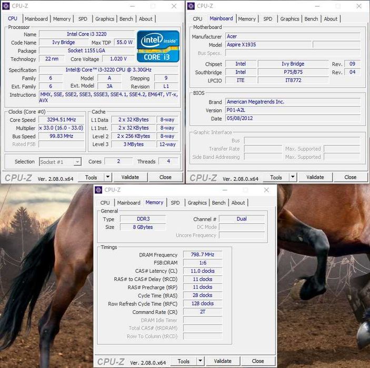This screenshot has width=370, height=368.
Task: Click the LPCIO value IT8772
Action: click(293, 80)
